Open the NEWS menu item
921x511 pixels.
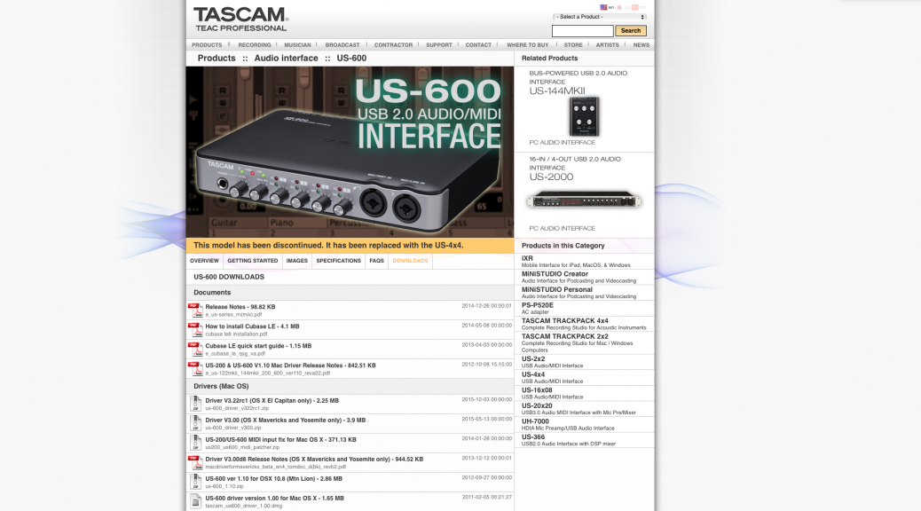642,44
